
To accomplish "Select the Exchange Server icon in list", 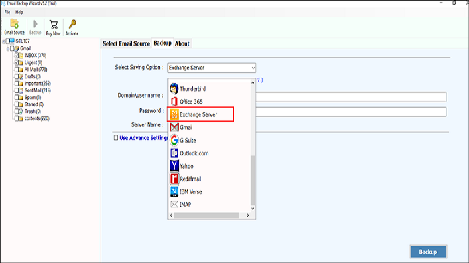I will pyautogui.click(x=174, y=114).
